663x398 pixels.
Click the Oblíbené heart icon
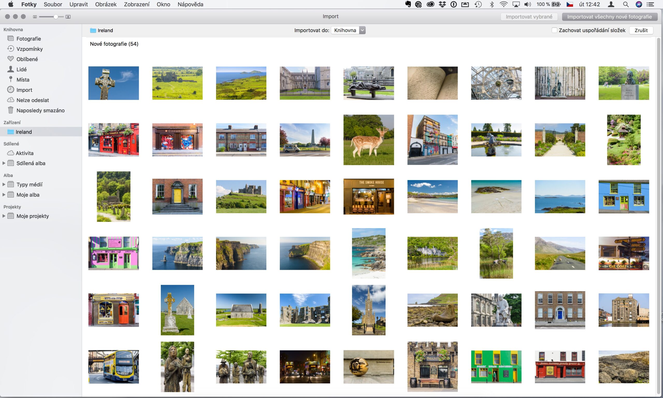(x=10, y=59)
